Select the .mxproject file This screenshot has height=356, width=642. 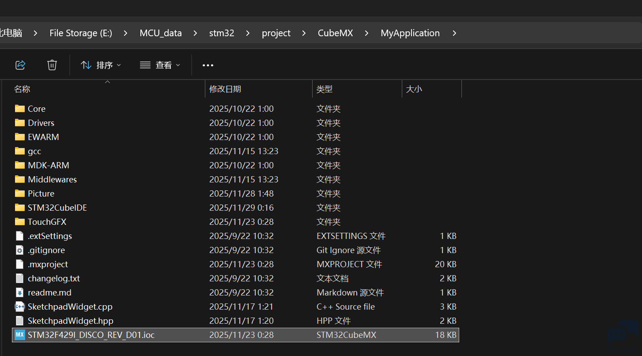pyautogui.click(x=48, y=264)
